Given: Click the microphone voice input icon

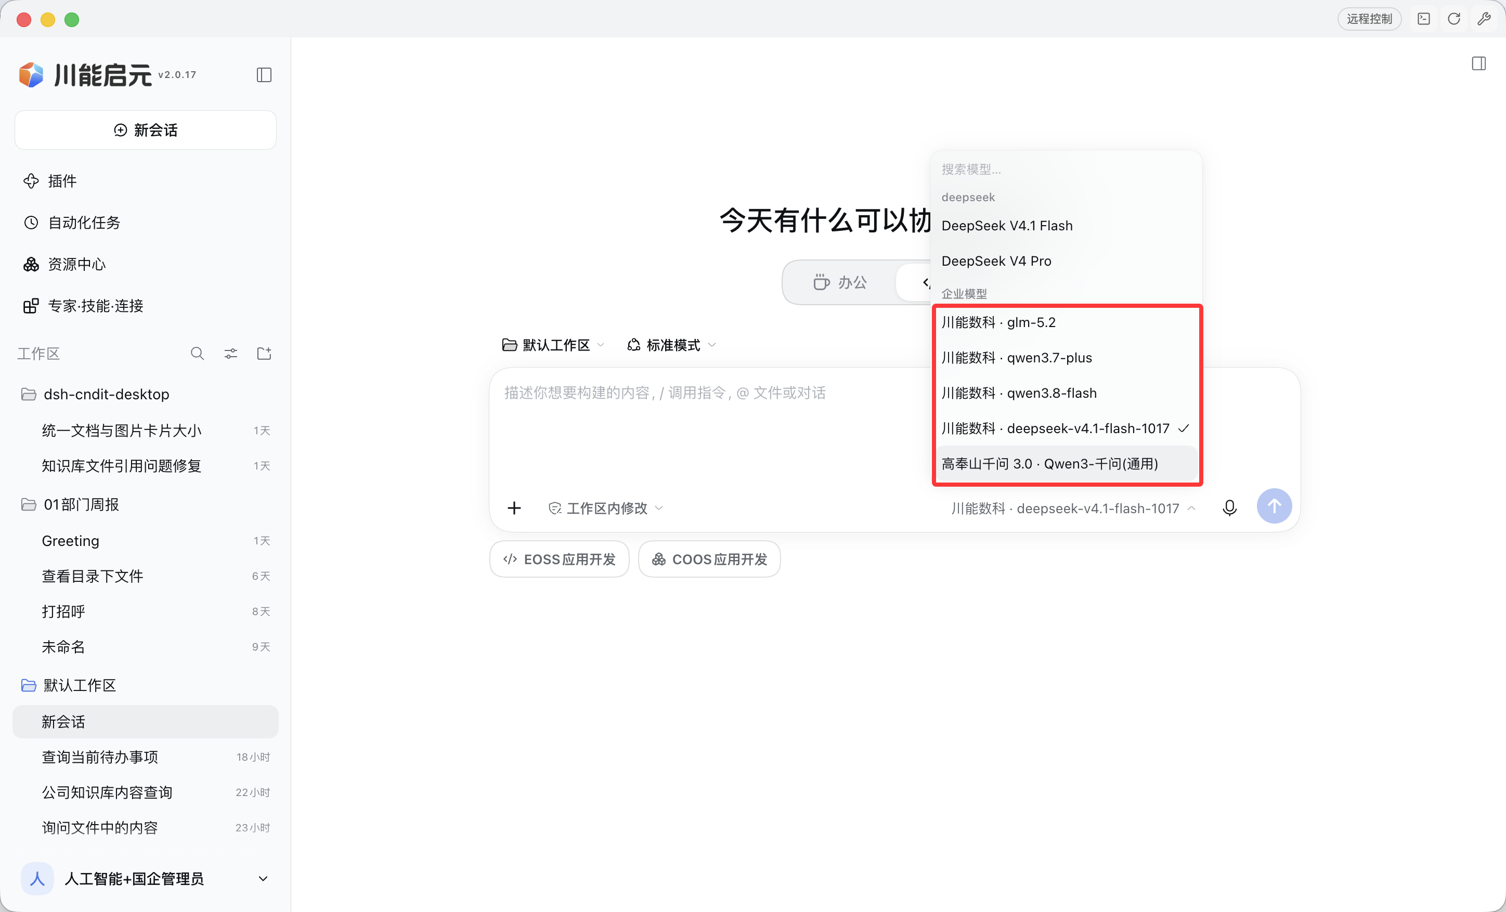Looking at the screenshot, I should pyautogui.click(x=1229, y=507).
